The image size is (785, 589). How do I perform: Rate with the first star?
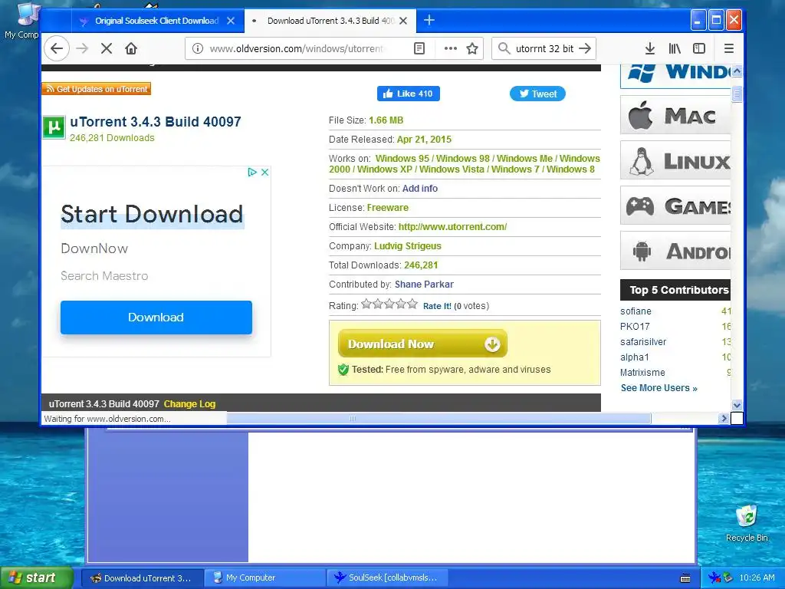(x=366, y=304)
